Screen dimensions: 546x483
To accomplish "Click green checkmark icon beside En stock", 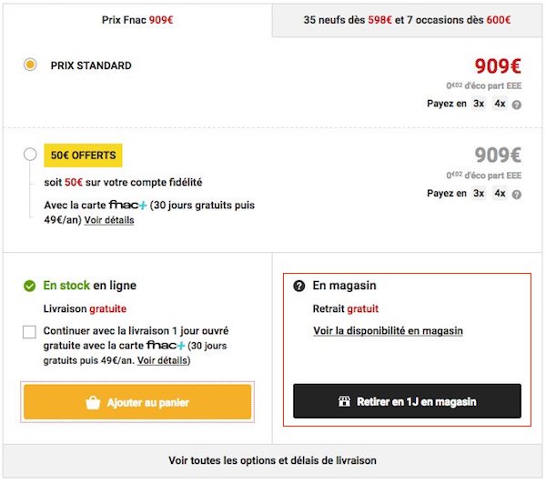I will tap(30, 286).
